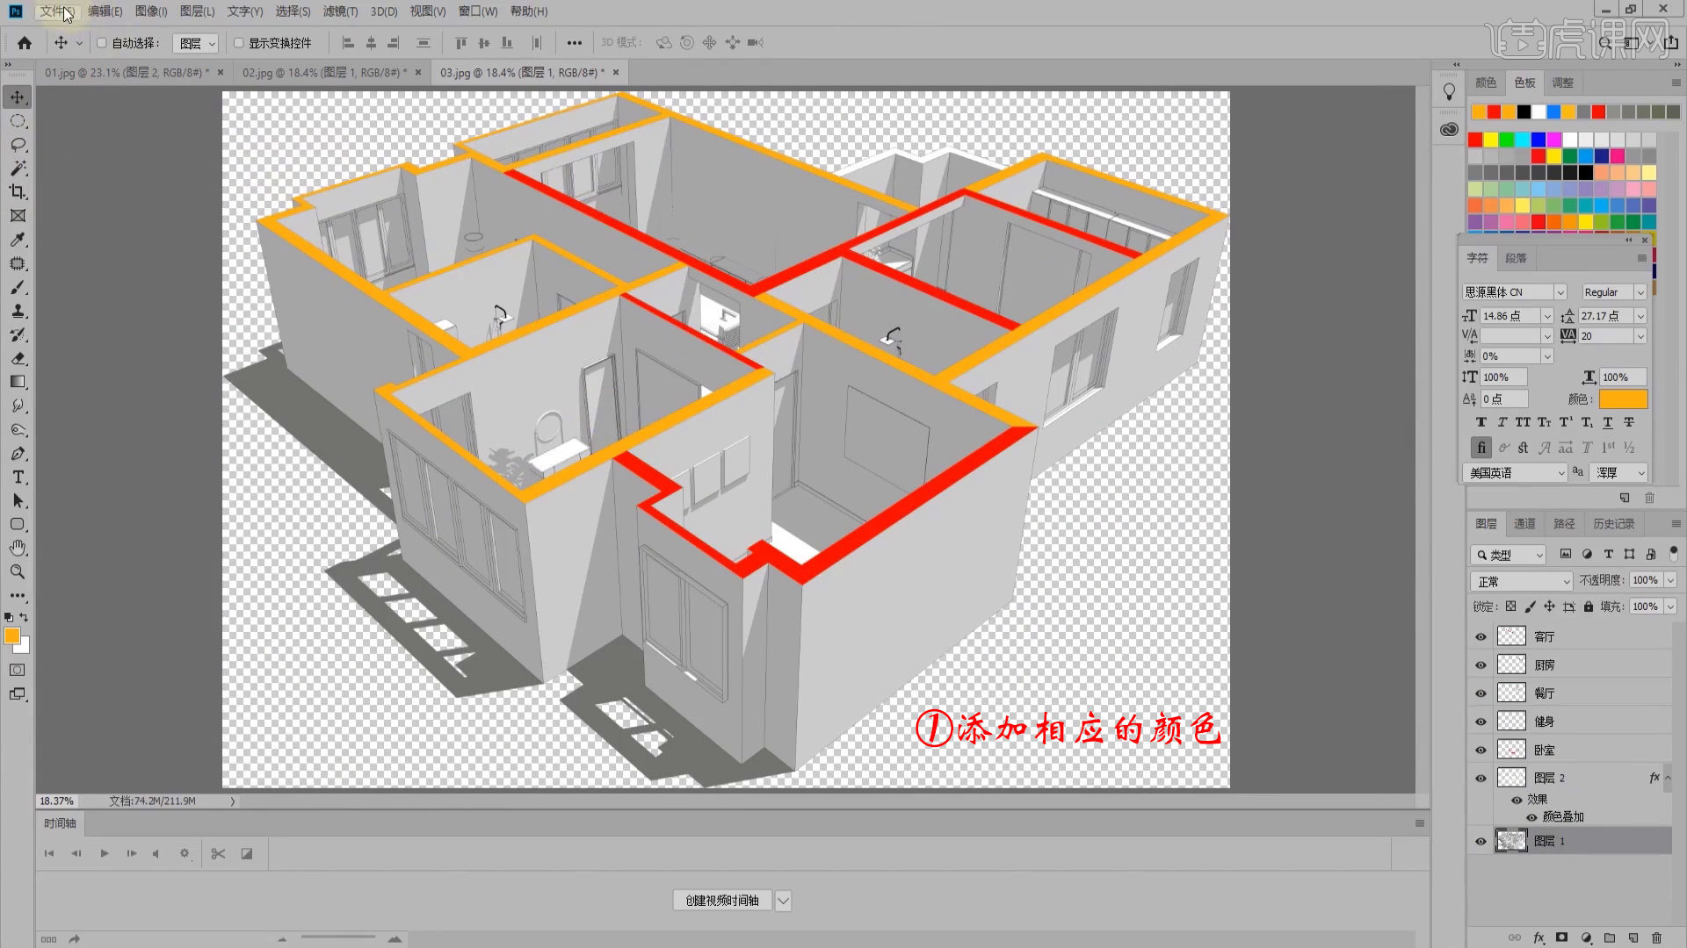Select the Path Selection tool
1687x948 pixels.
(18, 501)
